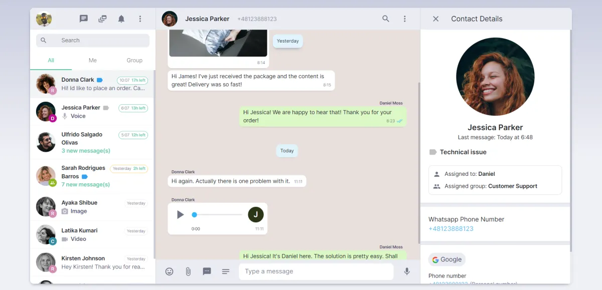Start recording with the microphone icon
This screenshot has width=602, height=290.
click(407, 271)
